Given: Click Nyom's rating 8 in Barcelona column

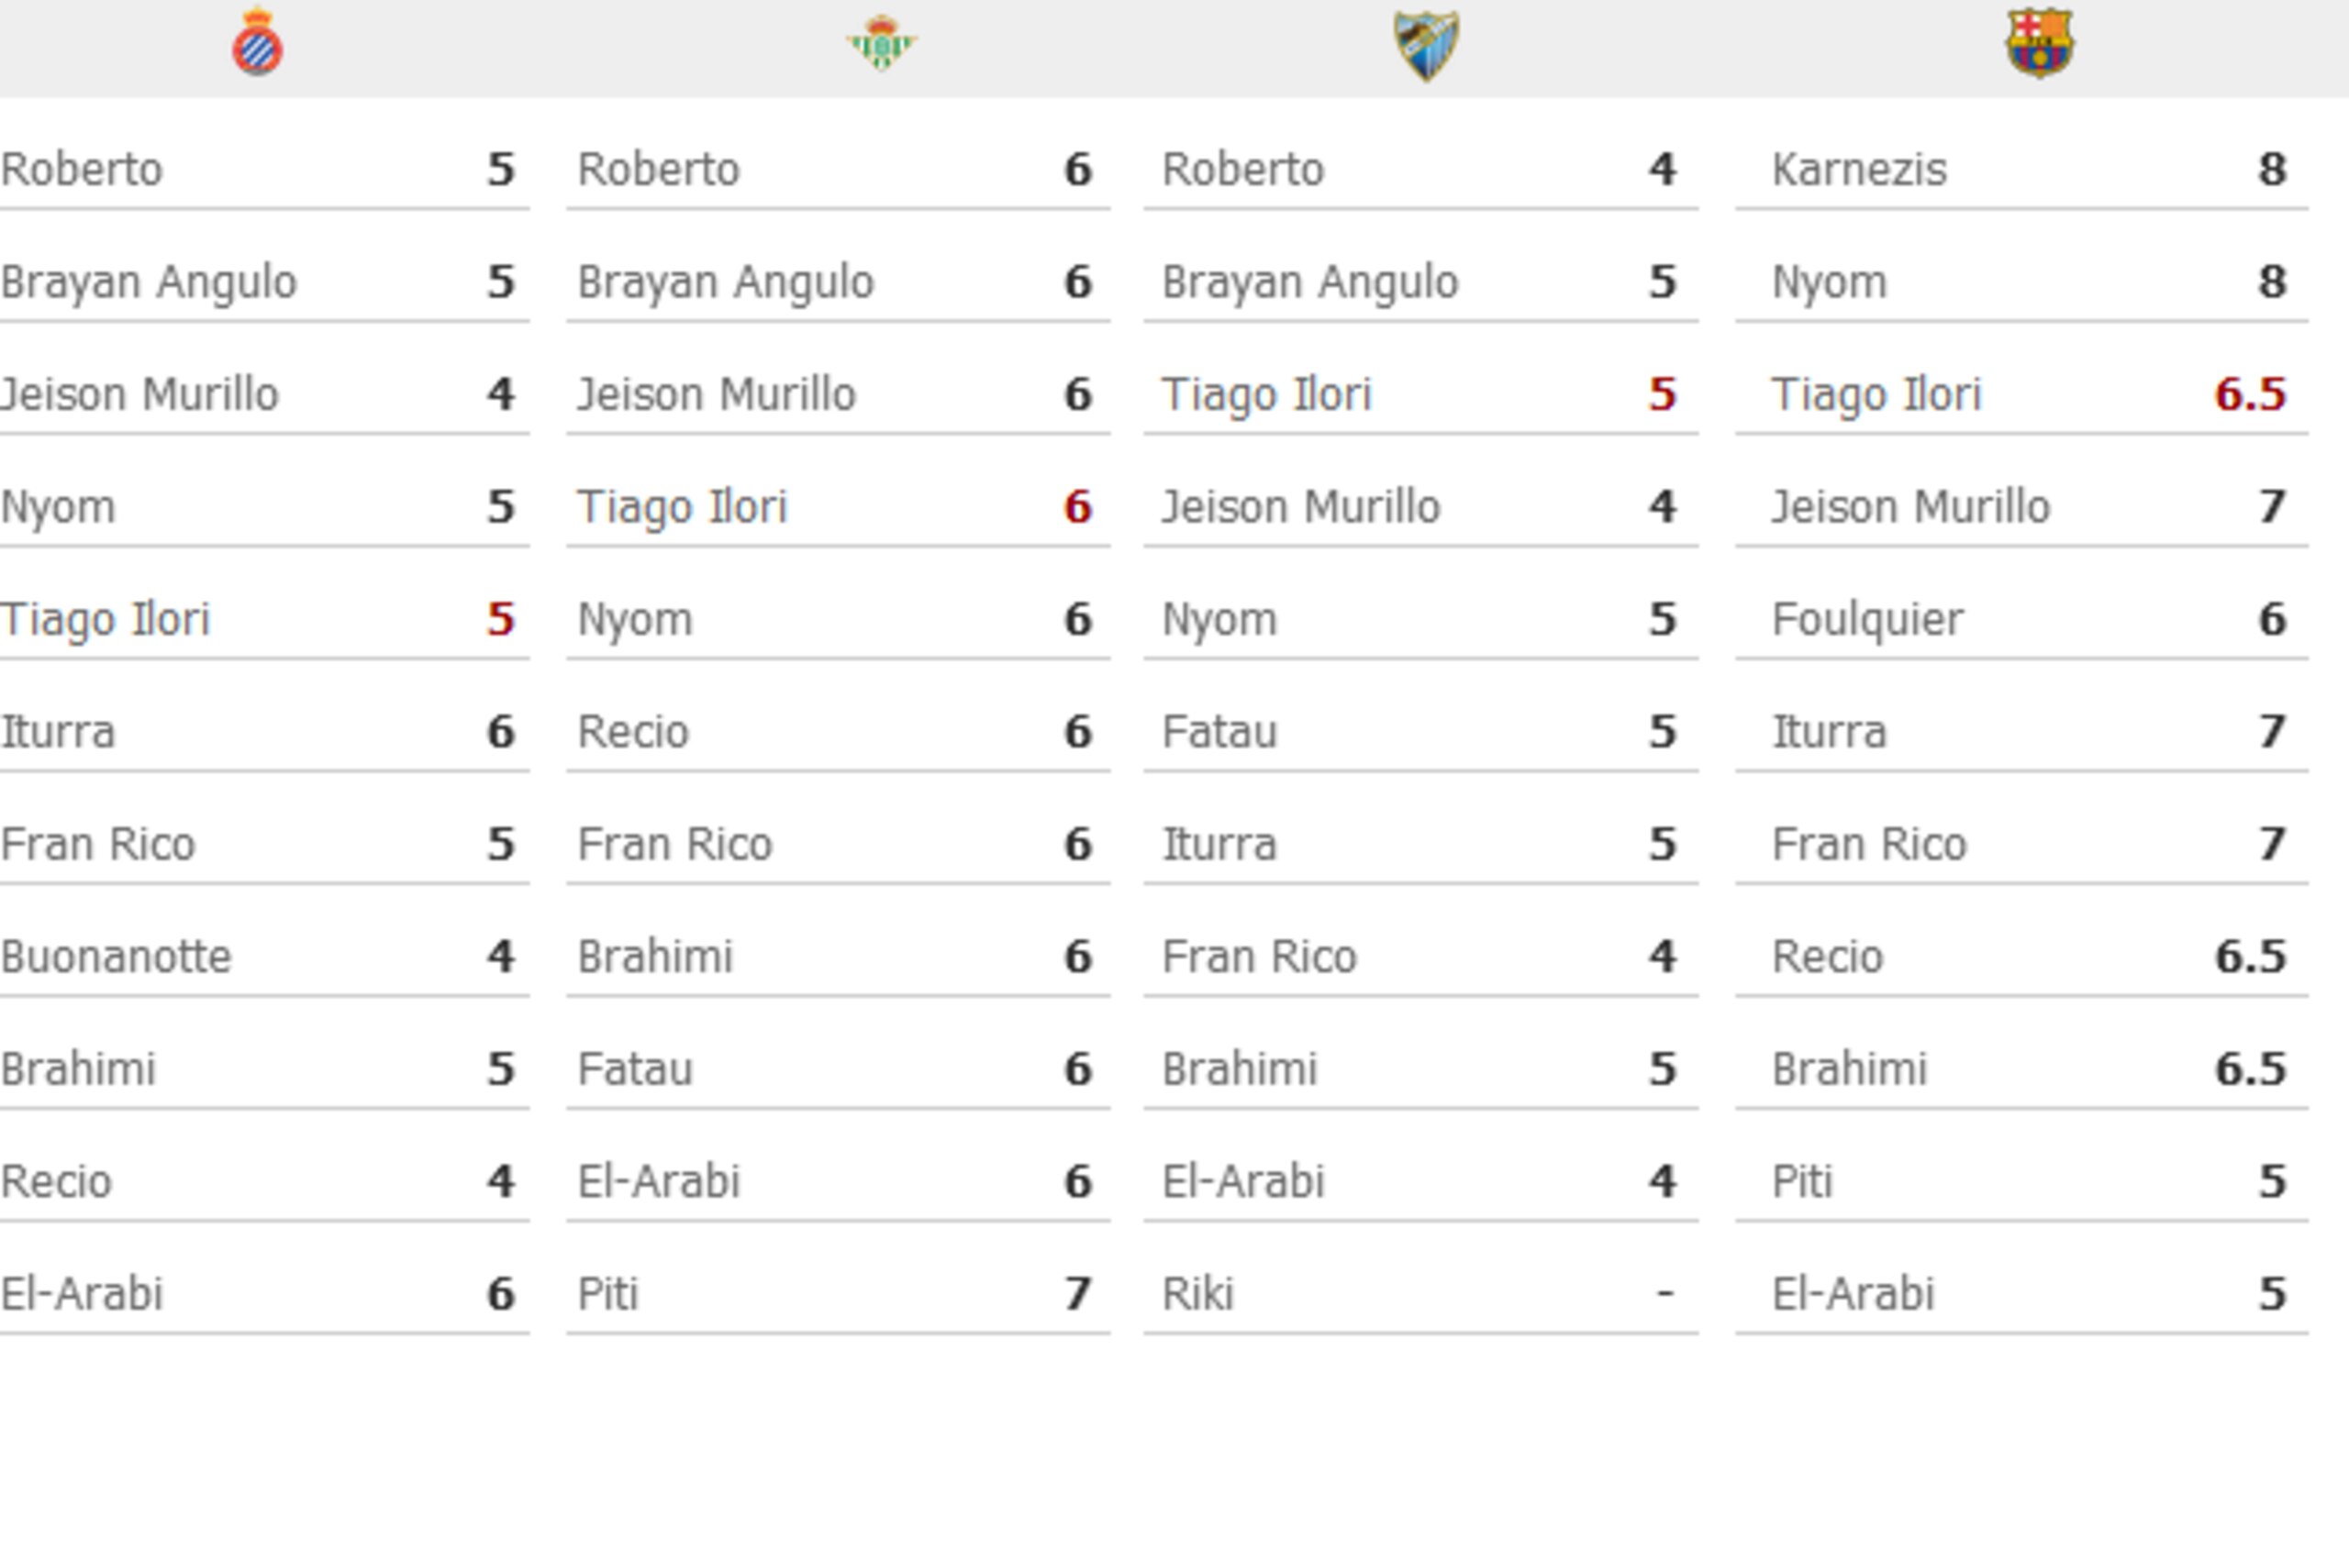Looking at the screenshot, I should coord(2271,282).
